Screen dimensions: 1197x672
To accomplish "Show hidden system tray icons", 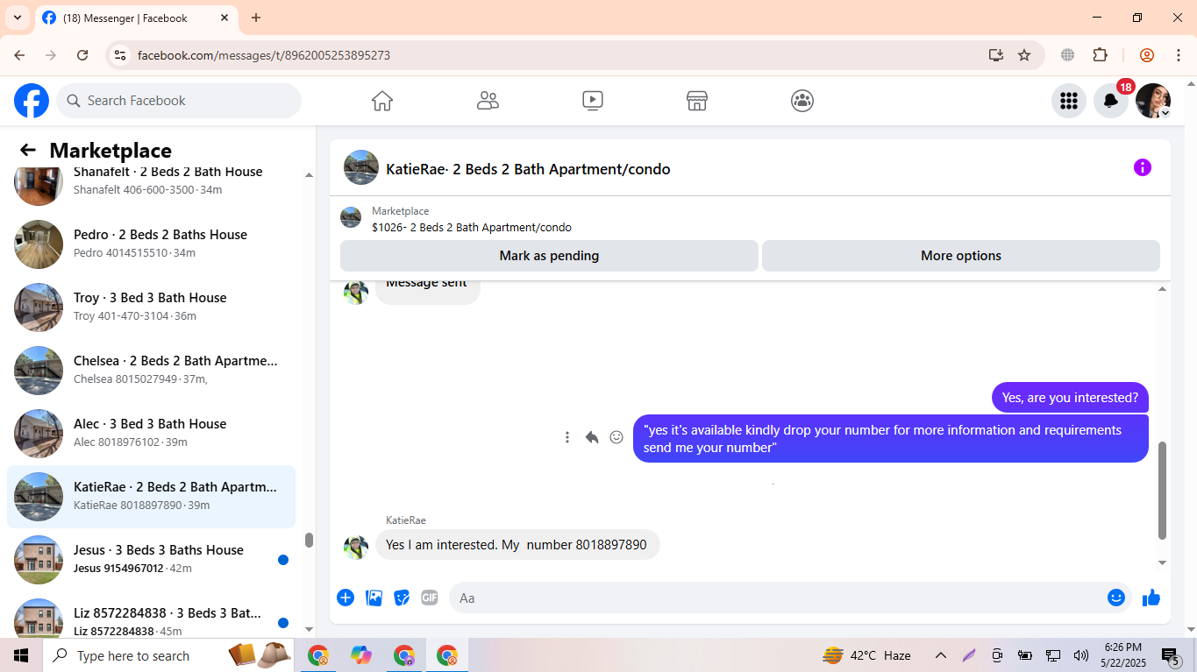I will click(940, 655).
